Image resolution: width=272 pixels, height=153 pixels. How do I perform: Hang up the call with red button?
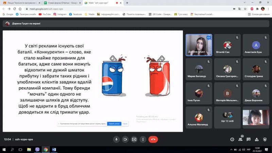[x=153, y=139]
